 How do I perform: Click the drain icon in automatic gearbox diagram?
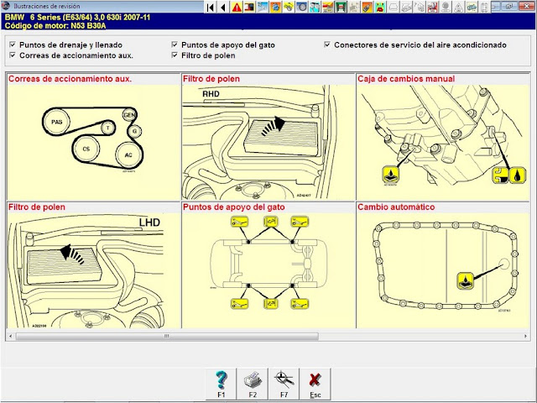point(466,280)
